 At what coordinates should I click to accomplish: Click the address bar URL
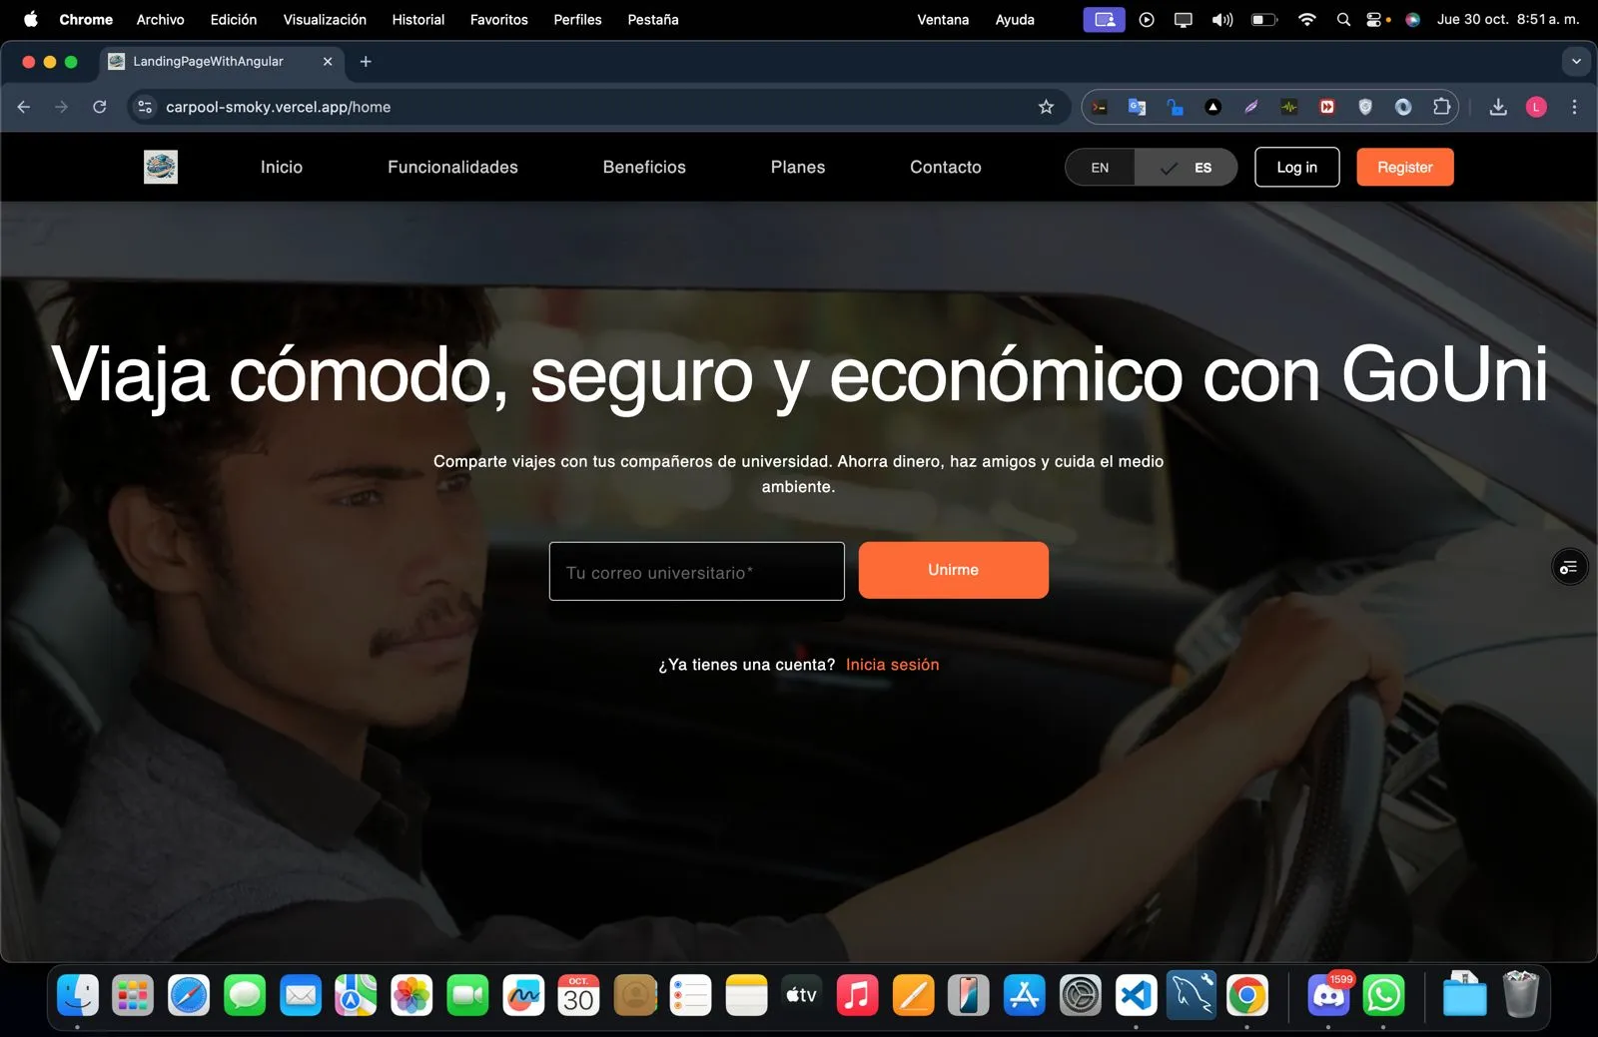[x=278, y=107]
